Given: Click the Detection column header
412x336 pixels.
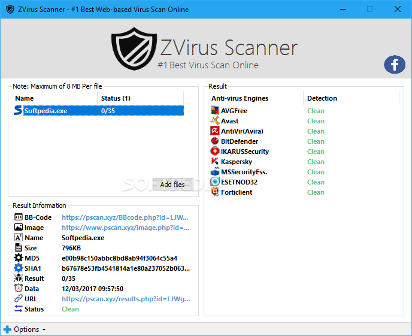Looking at the screenshot, I should tap(352, 98).
